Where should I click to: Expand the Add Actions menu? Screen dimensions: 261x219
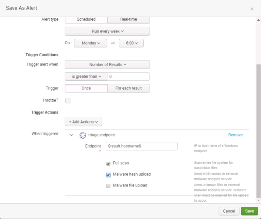83,122
